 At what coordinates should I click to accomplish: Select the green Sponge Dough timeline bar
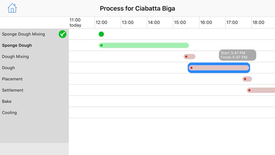tap(144, 46)
